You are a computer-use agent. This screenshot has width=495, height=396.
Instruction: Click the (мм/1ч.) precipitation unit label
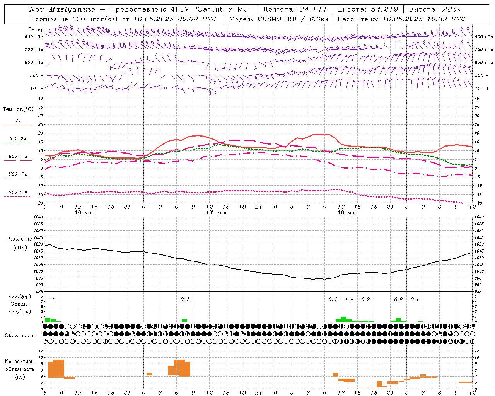pyautogui.click(x=20, y=311)
